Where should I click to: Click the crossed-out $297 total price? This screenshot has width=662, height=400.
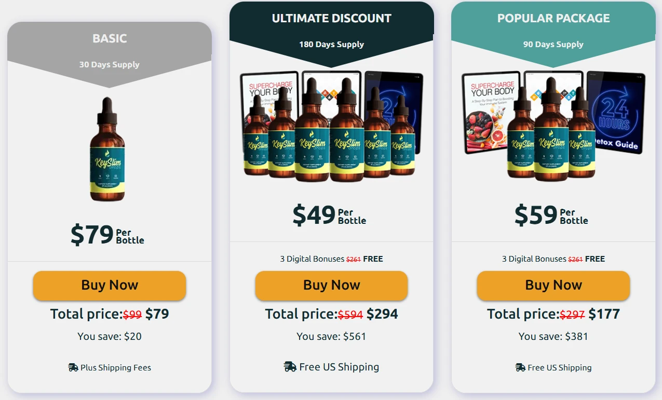(572, 315)
